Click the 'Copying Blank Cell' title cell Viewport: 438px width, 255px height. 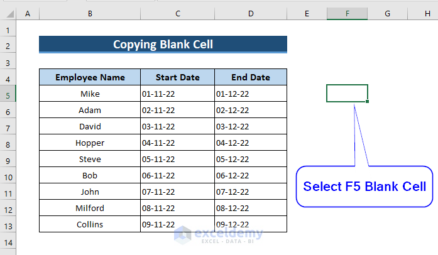tap(163, 44)
